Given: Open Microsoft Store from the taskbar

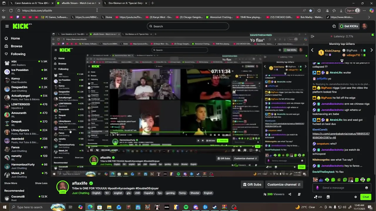Looking at the screenshot, I should click(100, 207).
